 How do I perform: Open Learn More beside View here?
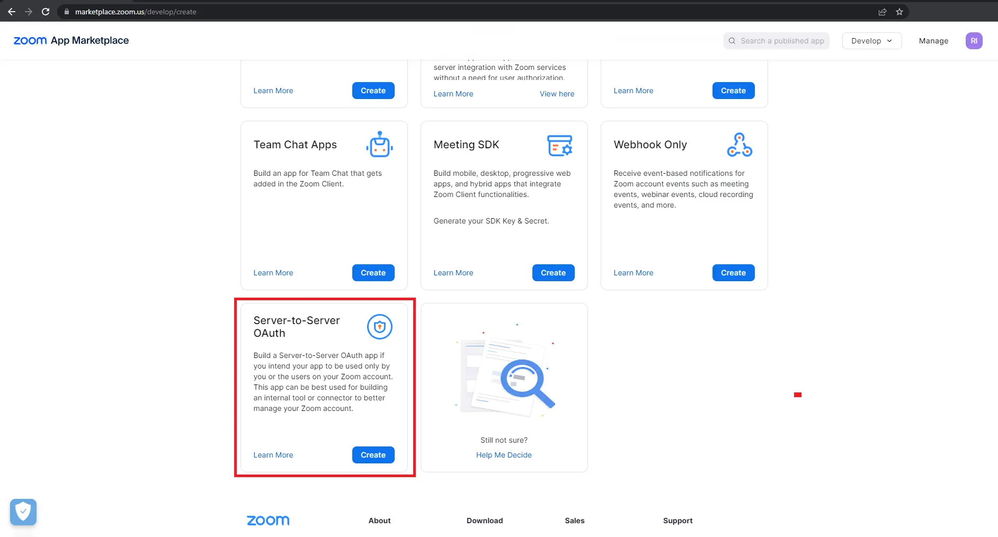point(453,94)
